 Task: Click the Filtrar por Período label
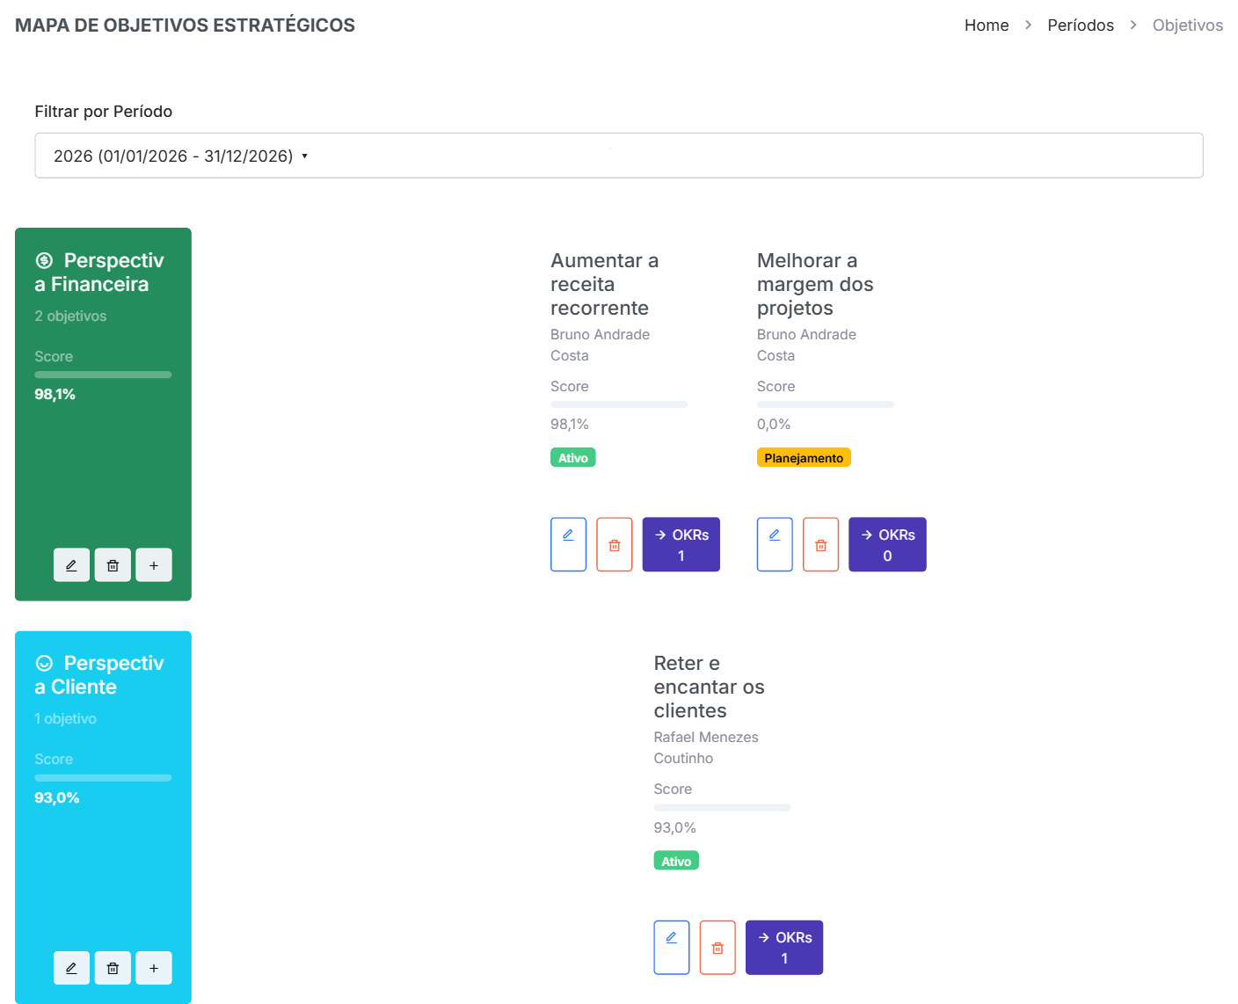point(104,112)
